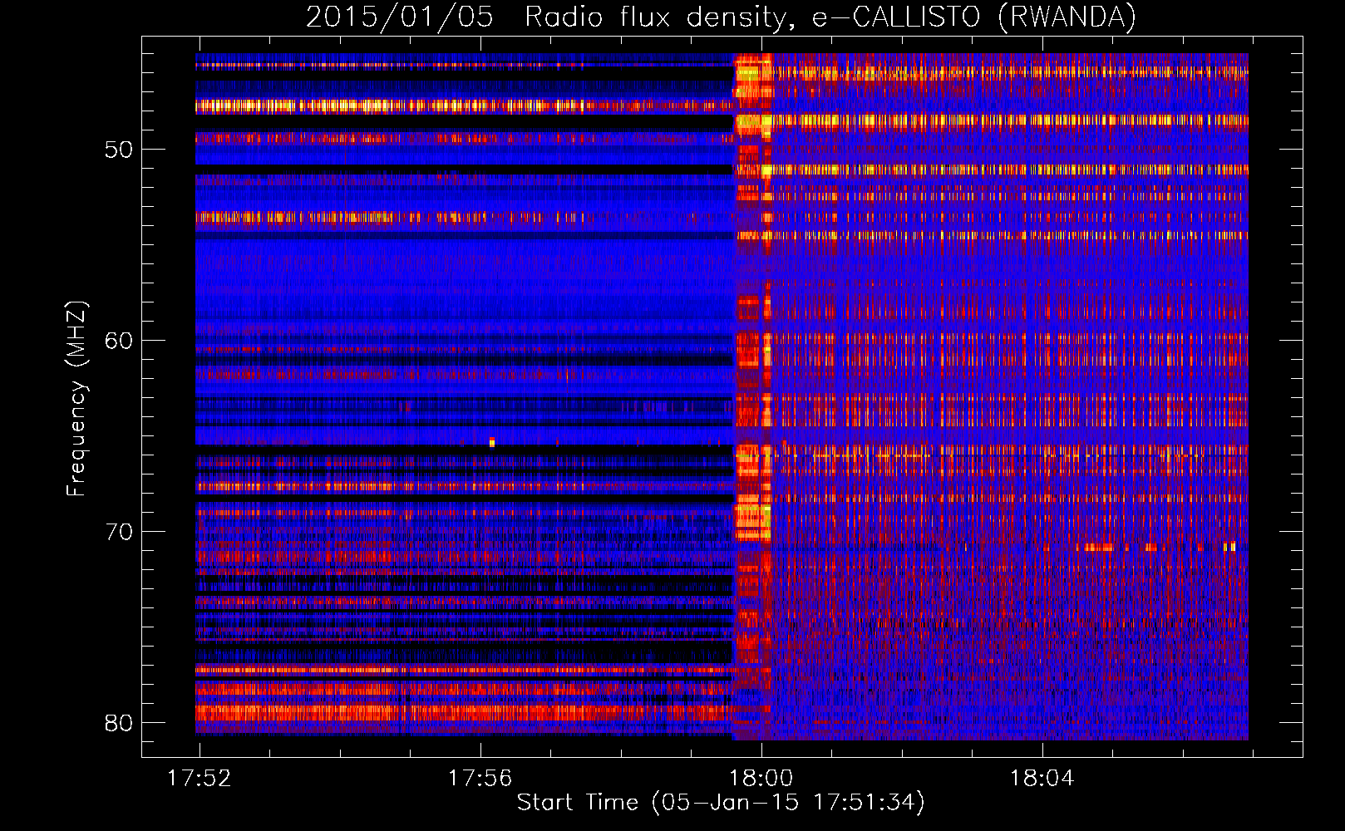Click the short red streak right of 18:04 at 71 MHz

[x=1096, y=547]
